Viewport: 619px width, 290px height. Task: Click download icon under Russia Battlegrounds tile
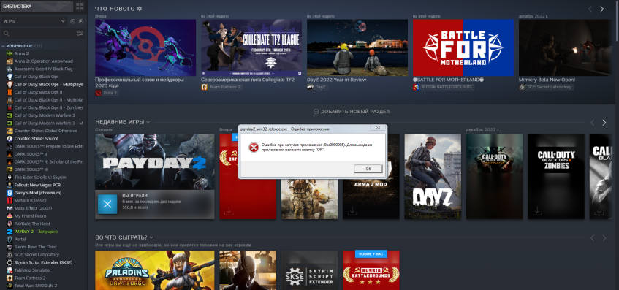point(229,211)
